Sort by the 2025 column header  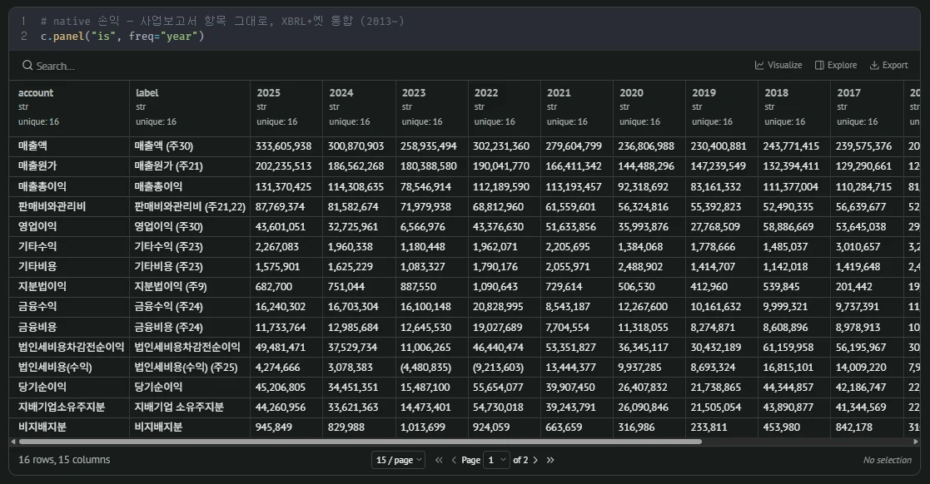click(x=268, y=93)
